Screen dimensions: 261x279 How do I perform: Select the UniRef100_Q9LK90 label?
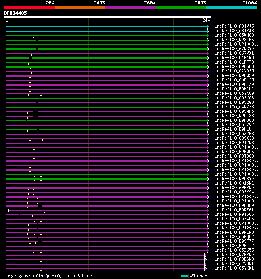point(234,178)
